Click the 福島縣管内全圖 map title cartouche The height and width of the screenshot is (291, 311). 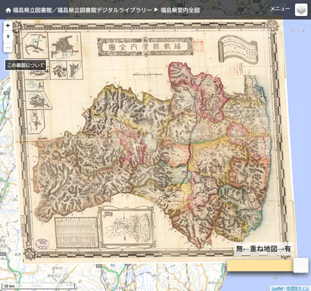[x=145, y=47]
